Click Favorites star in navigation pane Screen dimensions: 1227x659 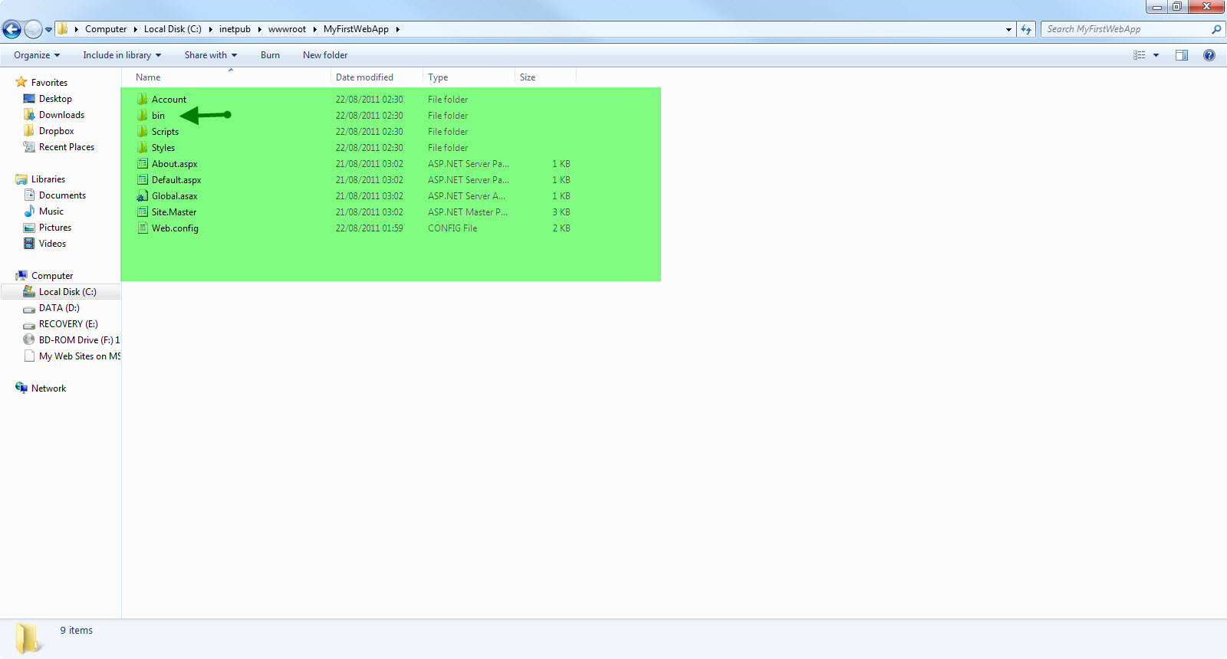coord(21,82)
